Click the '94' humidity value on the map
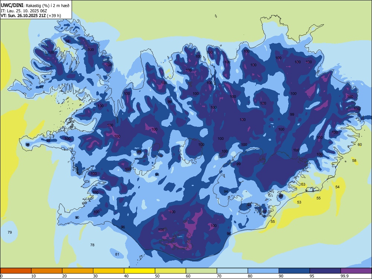This screenshot has height=279, width=372. click(x=226, y=192)
